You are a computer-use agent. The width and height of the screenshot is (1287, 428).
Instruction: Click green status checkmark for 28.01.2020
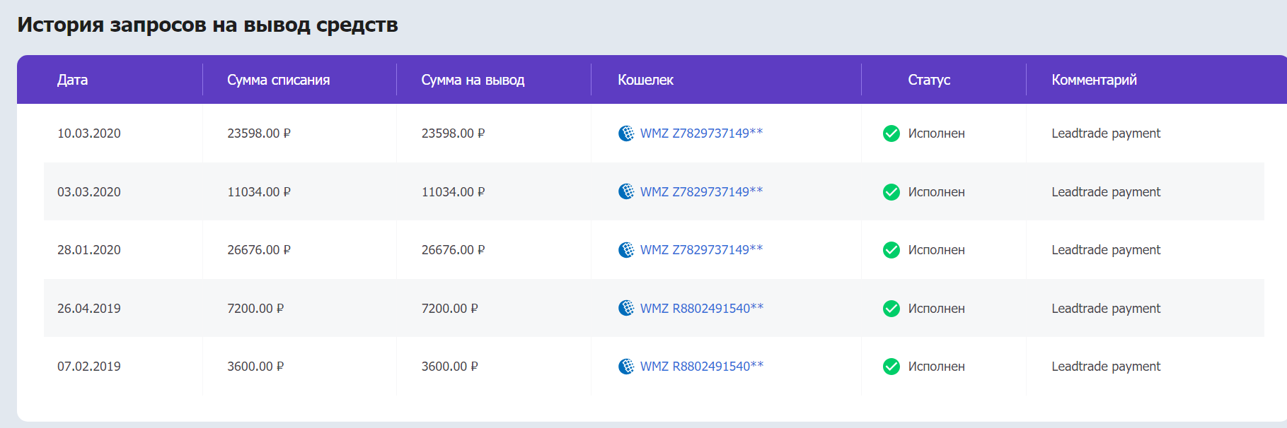click(891, 250)
